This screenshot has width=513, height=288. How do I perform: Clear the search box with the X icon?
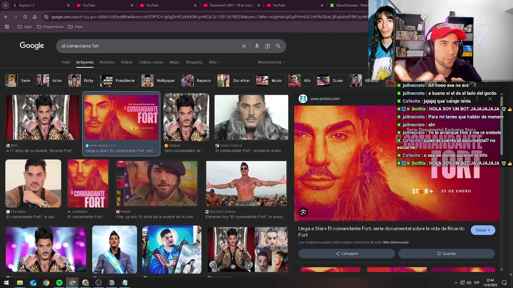tap(244, 46)
